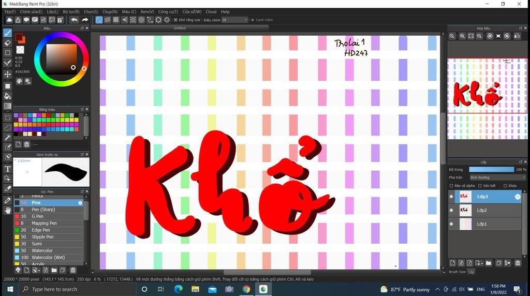
Task: Enable Bảo vệ alpha checkbox
Action: (x=451, y=185)
